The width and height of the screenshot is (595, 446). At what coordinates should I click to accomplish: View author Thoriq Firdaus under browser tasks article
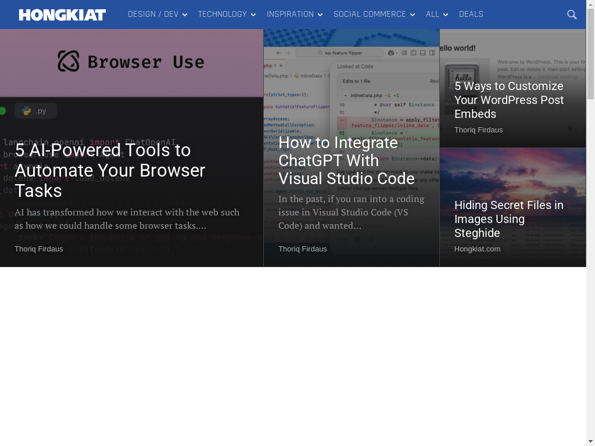click(39, 249)
